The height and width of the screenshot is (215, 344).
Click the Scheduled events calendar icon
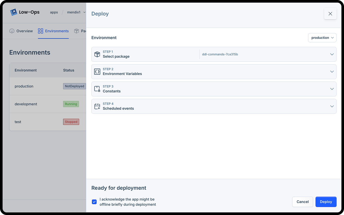coord(97,106)
